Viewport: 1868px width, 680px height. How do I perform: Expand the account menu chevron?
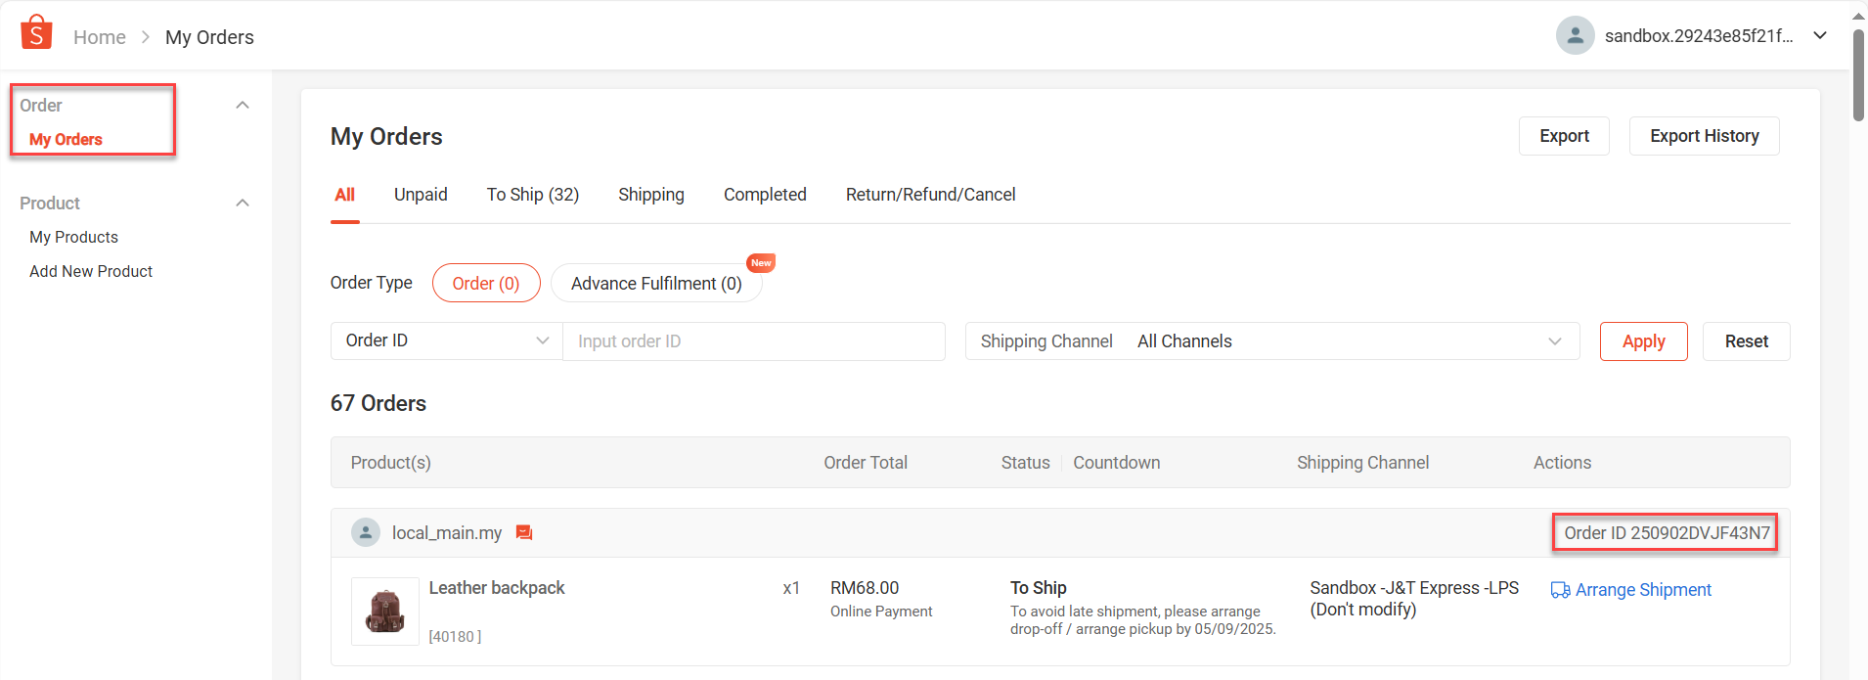click(x=1820, y=36)
